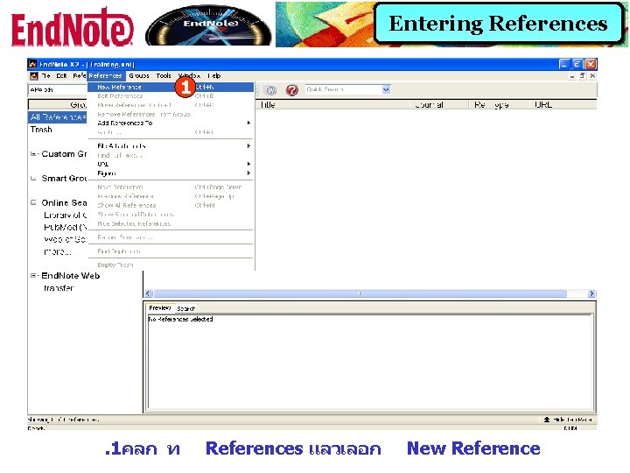Collapse the Smart Groups section

pos(33,178)
